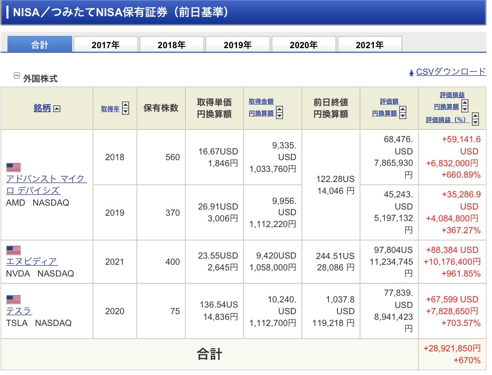Click the US flag icon for TSLA
Image resolution: width=492 pixels, height=375 pixels.
14,300
